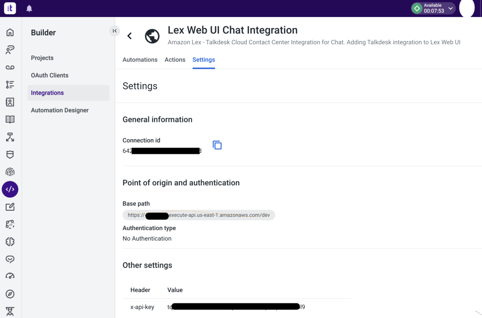This screenshot has height=318, width=482.
Task: Open the flow routing sidebar icon
Action: coord(10,137)
